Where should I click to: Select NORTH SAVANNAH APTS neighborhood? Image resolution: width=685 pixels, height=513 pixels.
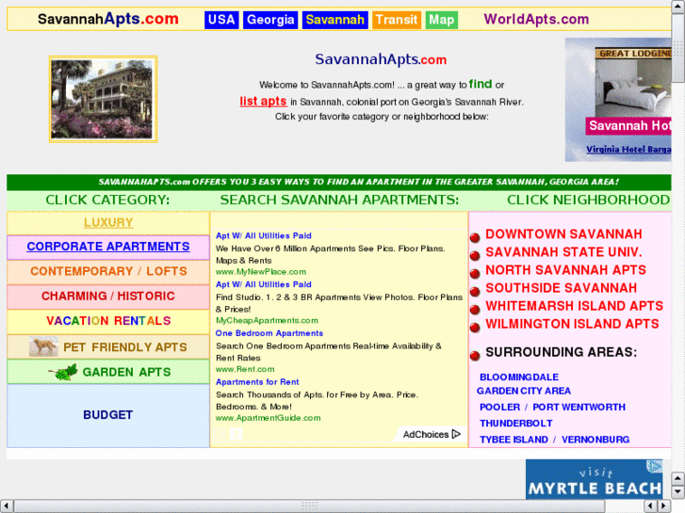pyautogui.click(x=565, y=270)
